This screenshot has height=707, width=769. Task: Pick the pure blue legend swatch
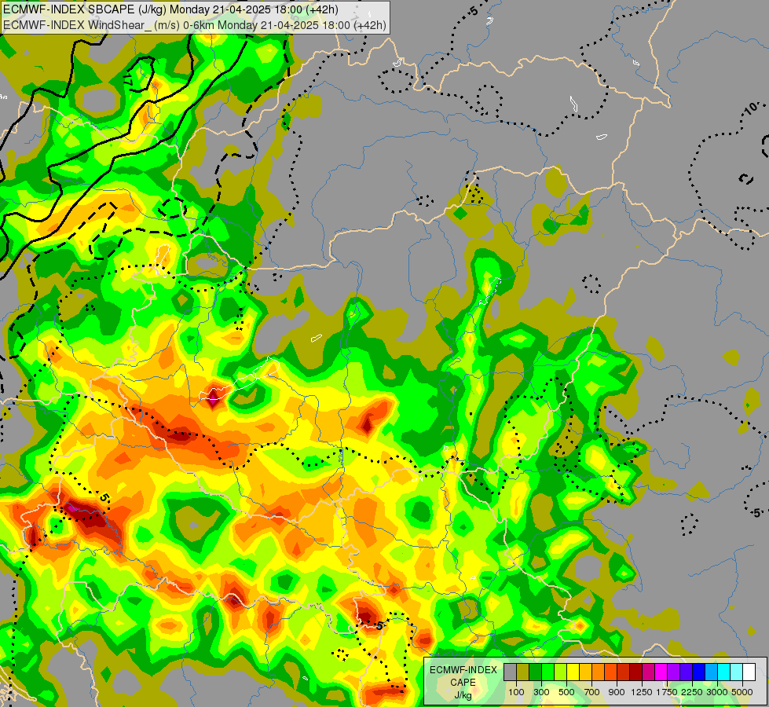pos(699,672)
